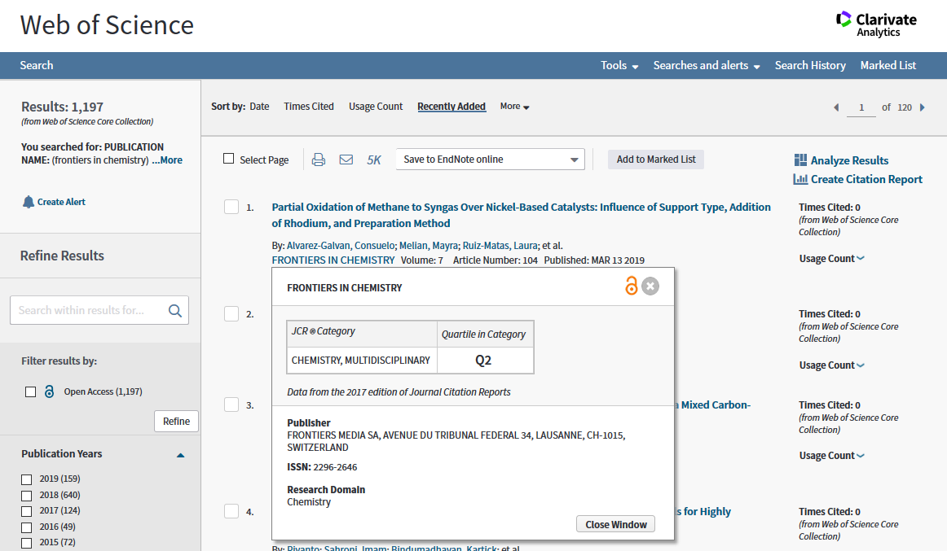This screenshot has height=551, width=947.
Task: Click the Create Alert link
Action: (61, 202)
